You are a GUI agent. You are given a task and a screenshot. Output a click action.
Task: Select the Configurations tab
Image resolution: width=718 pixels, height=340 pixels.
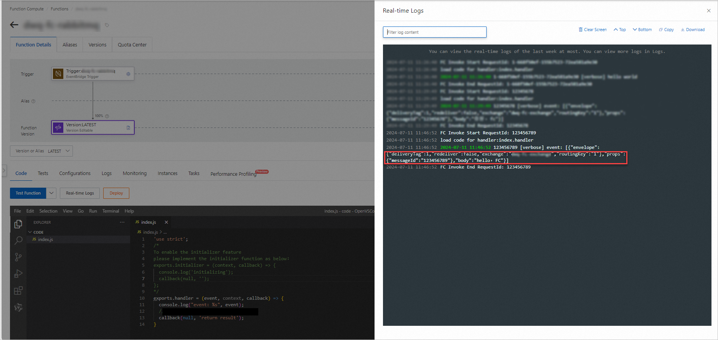tap(75, 173)
